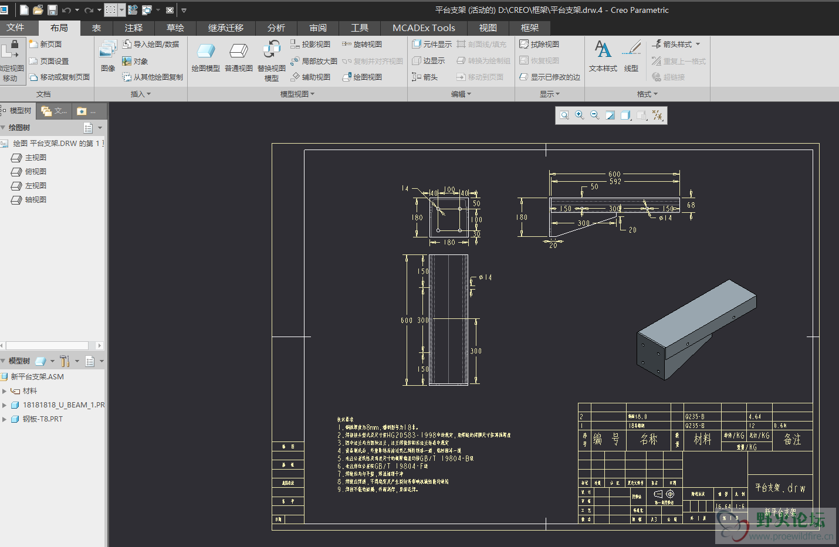
Task: Expand 18181818_U_BEAM_1.PRT node
Action: (5, 405)
